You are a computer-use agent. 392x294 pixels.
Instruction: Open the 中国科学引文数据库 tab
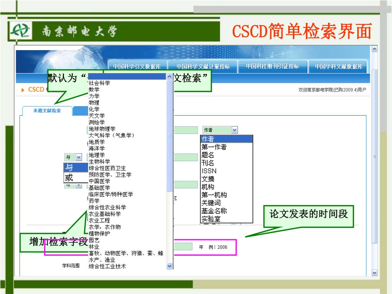click(137, 67)
